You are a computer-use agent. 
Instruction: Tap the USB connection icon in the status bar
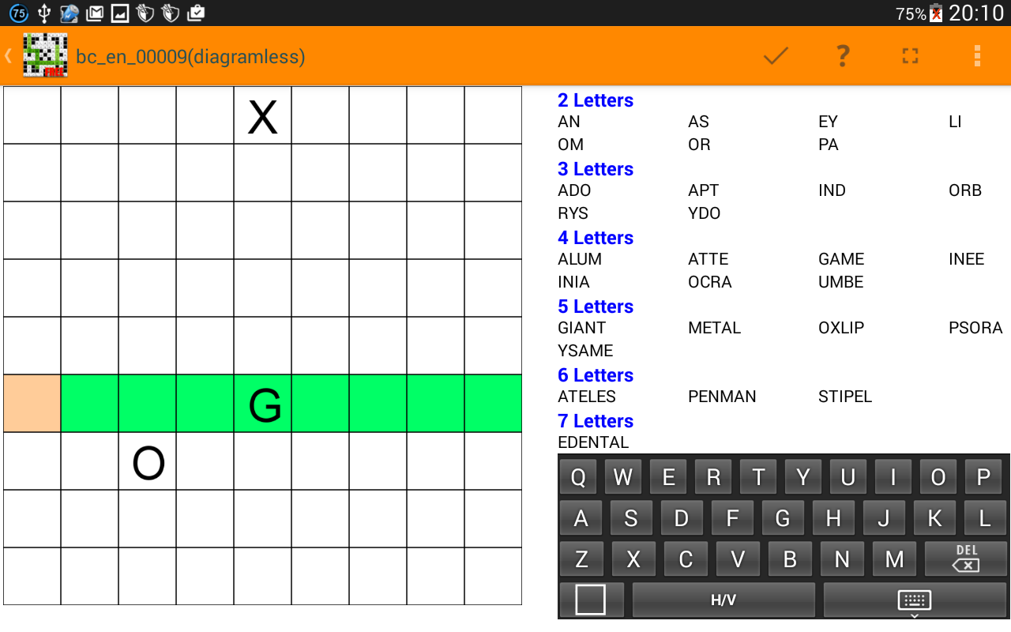[43, 13]
